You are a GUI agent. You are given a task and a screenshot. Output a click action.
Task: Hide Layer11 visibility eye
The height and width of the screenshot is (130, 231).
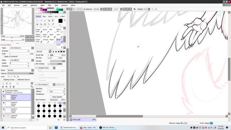tap(4, 109)
